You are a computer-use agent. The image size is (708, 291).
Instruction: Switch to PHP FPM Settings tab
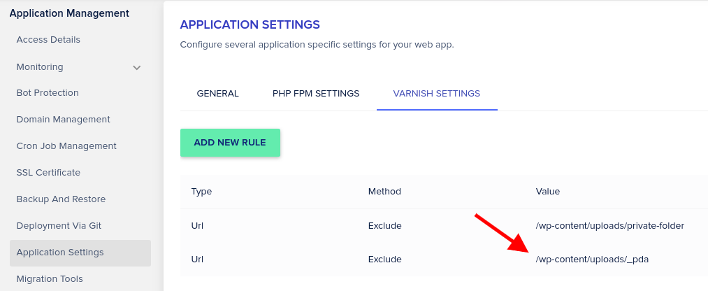[x=316, y=94]
